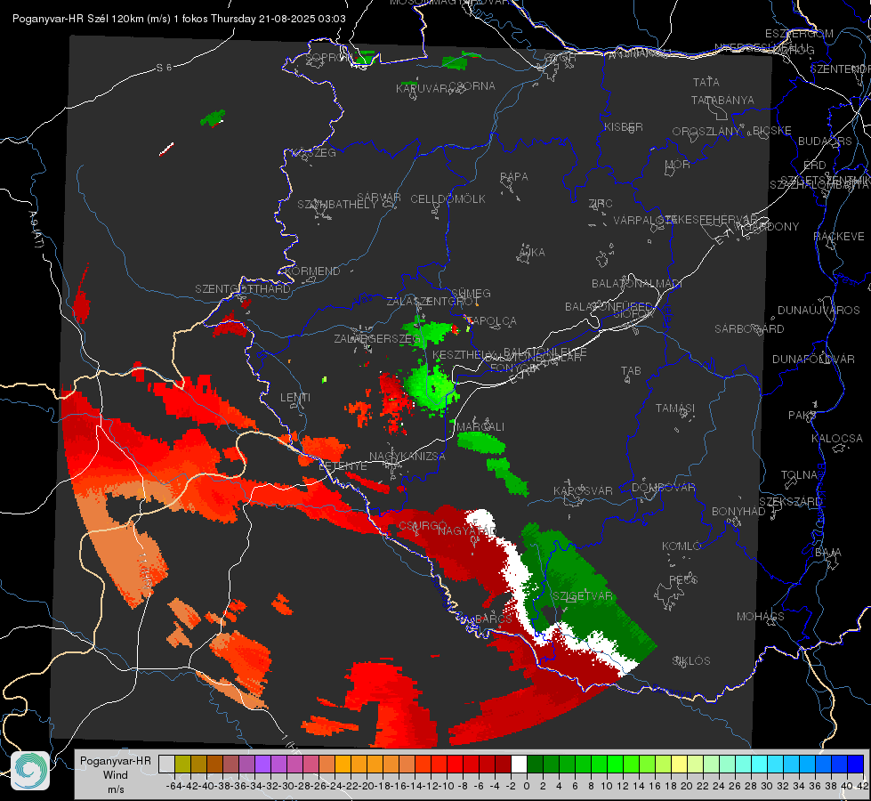The height and width of the screenshot is (801, 871).
Task: Click the TAB city label
Action: click(631, 371)
